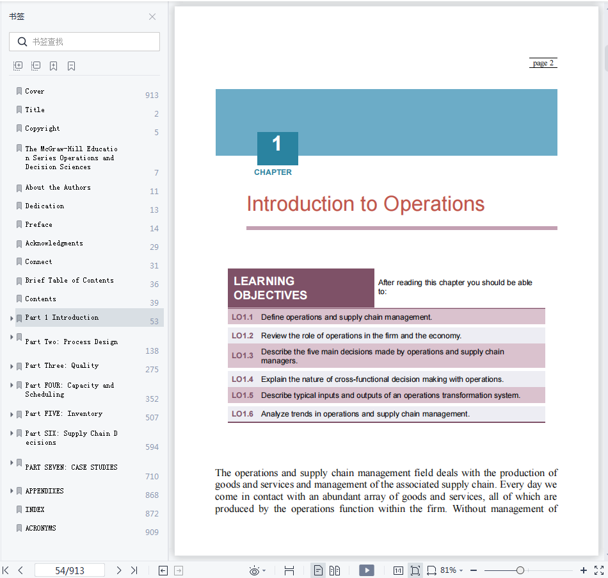Expand the PART SEVEN: CASE STUDIES bookmark
This screenshot has width=608, height=578.
(x=12, y=462)
